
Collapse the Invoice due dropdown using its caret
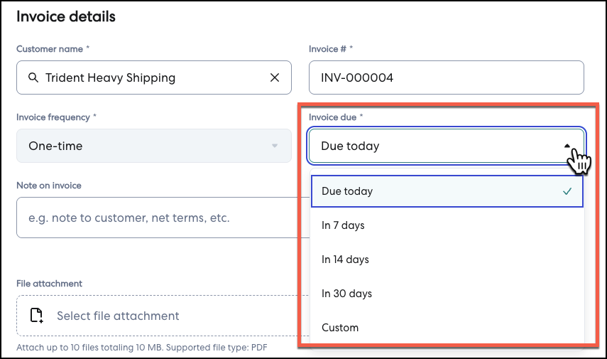(567, 145)
